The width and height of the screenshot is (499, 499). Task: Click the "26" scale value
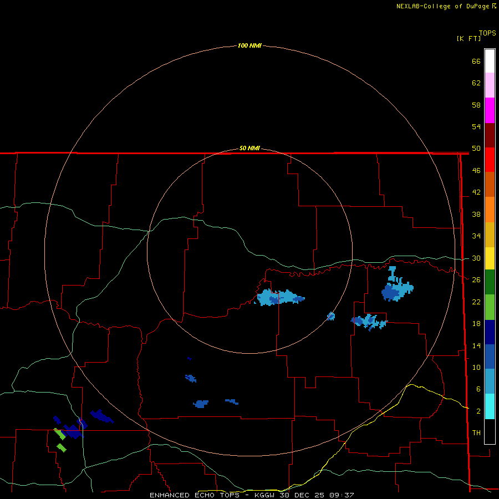tap(476, 280)
